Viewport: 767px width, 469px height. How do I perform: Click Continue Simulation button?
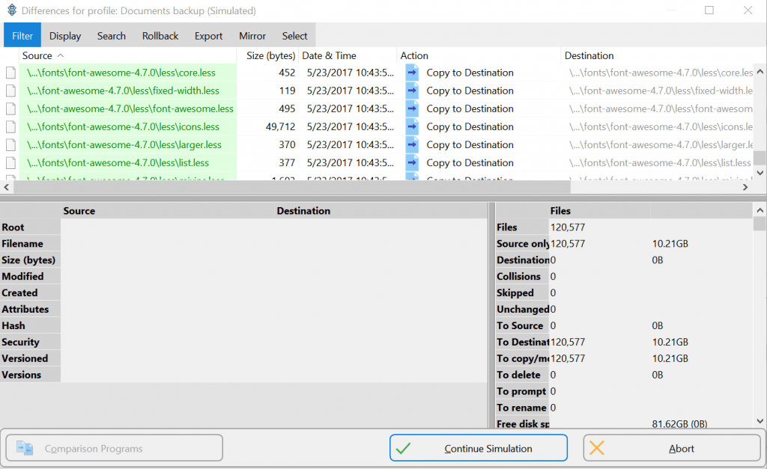coord(479,448)
